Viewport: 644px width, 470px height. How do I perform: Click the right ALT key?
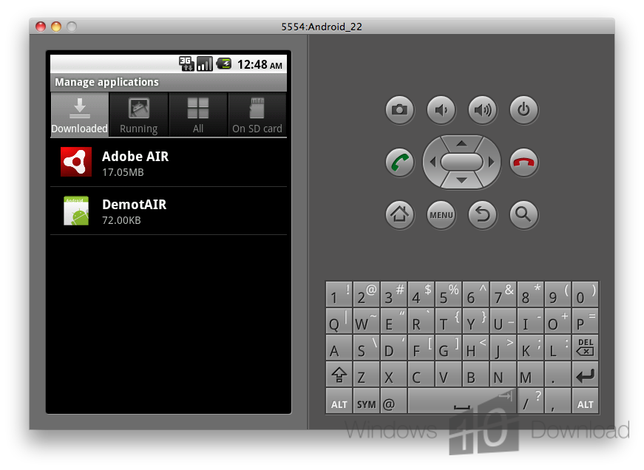(x=586, y=401)
